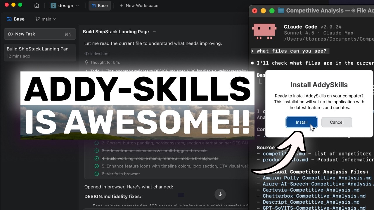The height and width of the screenshot is (210, 374).
Task: Click the Claude Code pixel mascot in terminal
Action: [x=264, y=31]
